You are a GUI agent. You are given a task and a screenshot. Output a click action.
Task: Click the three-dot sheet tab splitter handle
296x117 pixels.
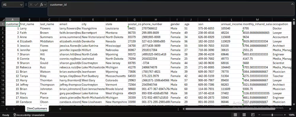(x=178, y=109)
